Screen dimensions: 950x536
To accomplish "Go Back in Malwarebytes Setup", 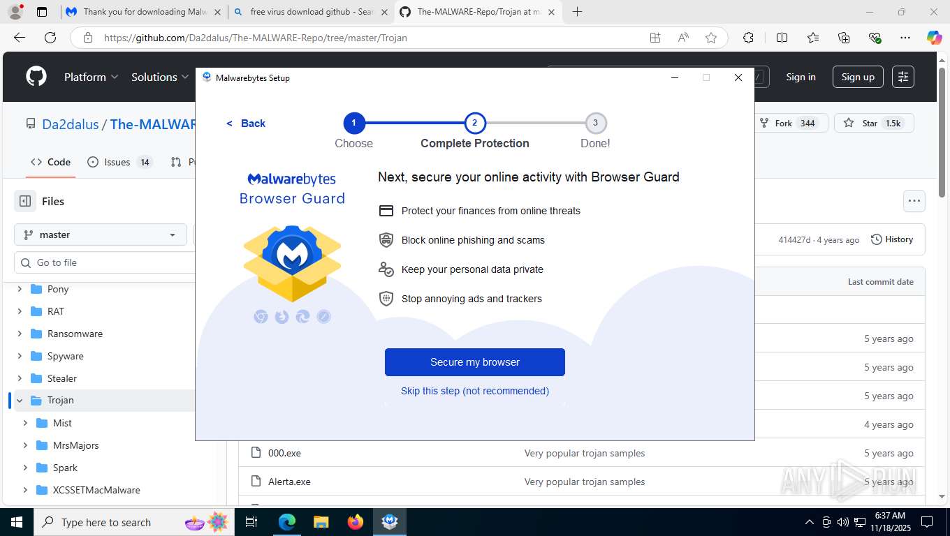I will point(246,124).
